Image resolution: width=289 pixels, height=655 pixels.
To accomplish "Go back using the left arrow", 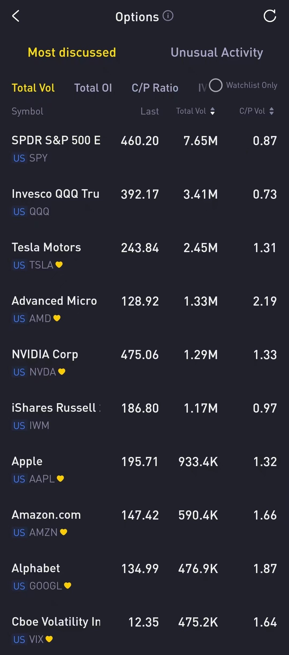I will pos(16,16).
